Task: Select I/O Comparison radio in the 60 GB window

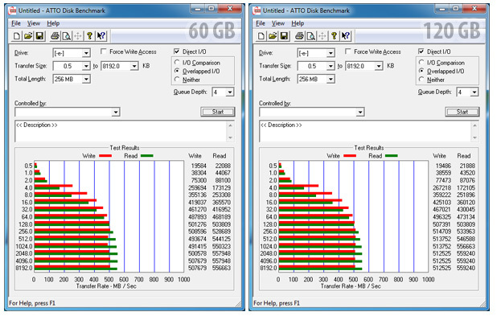Action: pyautogui.click(x=177, y=63)
